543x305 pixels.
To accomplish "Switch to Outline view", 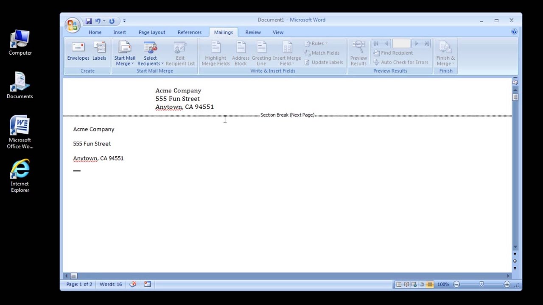I will (x=422, y=285).
